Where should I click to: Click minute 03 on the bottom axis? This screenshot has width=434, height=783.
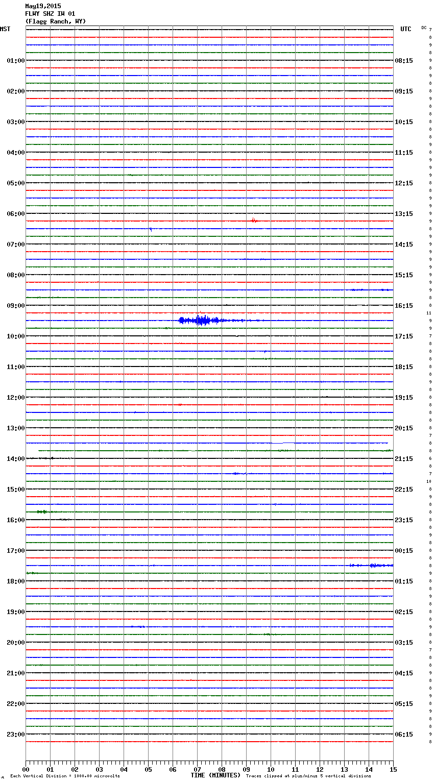pos(99,769)
